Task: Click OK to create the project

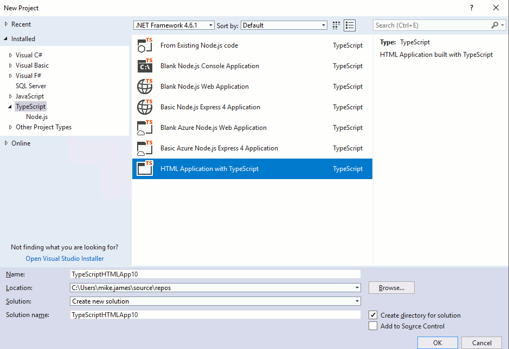Action: pyautogui.click(x=437, y=343)
